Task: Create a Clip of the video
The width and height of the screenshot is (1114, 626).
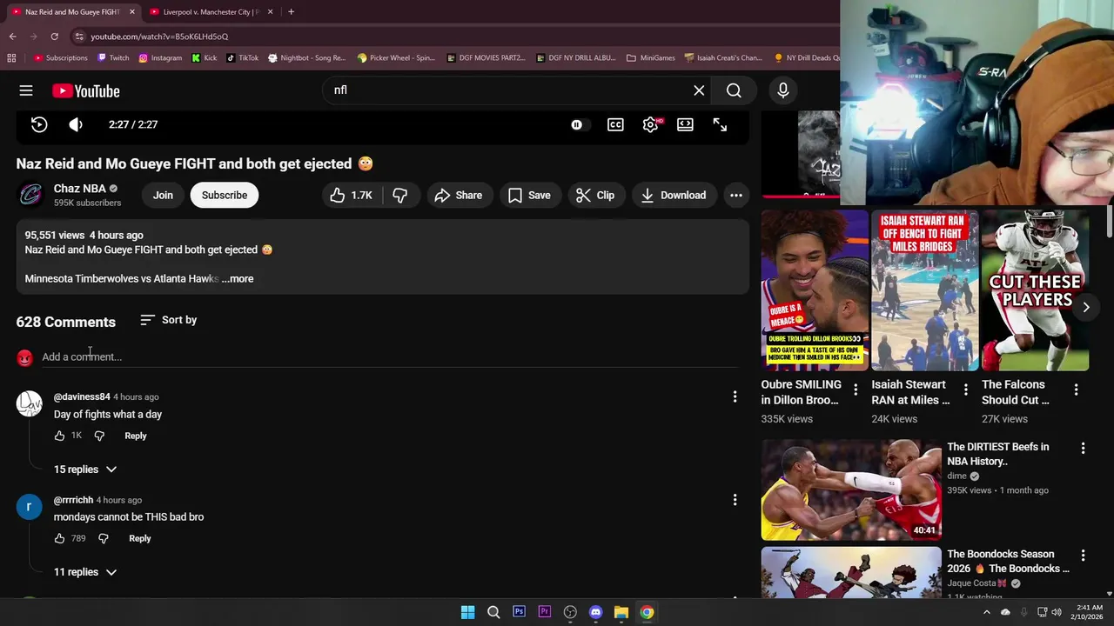Action: [595, 195]
